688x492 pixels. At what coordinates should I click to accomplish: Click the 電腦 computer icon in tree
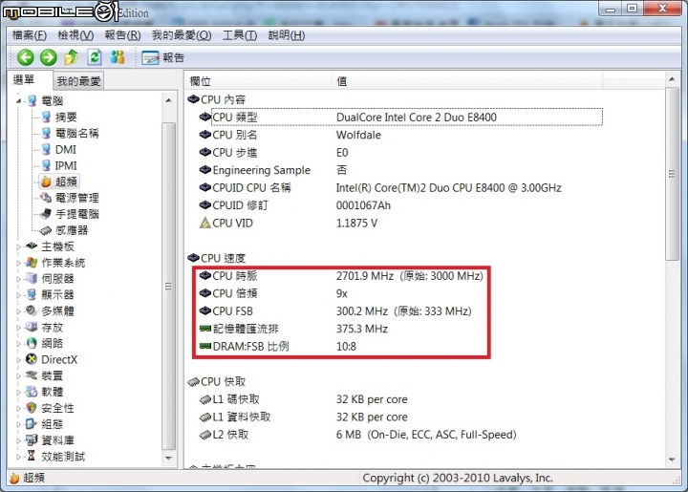(32, 101)
